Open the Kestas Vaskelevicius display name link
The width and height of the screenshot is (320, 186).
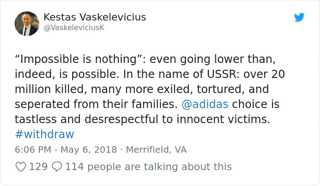(95, 17)
